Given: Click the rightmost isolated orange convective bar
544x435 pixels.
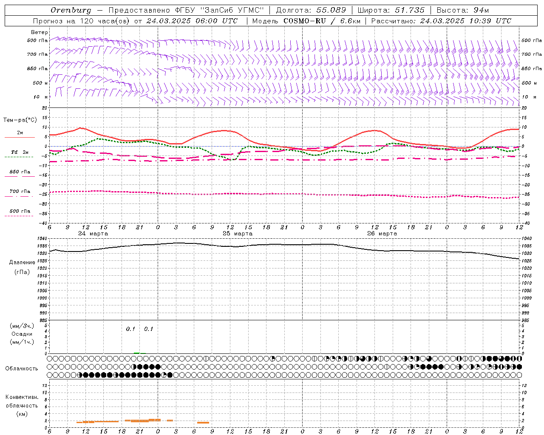Looking at the screenshot, I should click(x=203, y=422).
